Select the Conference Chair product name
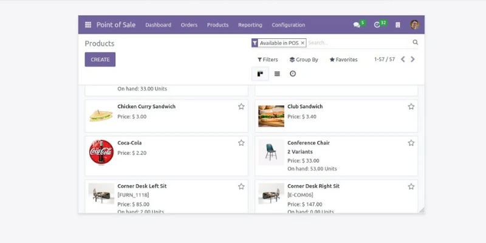 [x=309, y=143]
